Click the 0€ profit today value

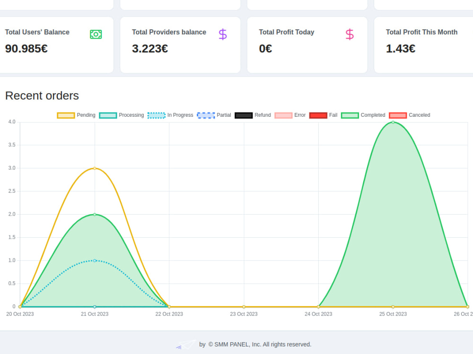[x=265, y=49]
